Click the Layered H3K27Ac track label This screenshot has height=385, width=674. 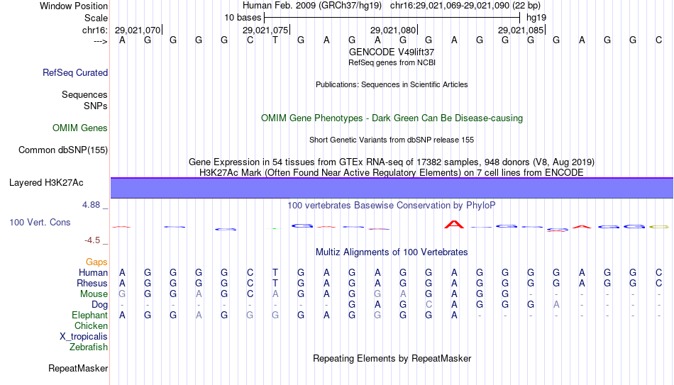[46, 183]
